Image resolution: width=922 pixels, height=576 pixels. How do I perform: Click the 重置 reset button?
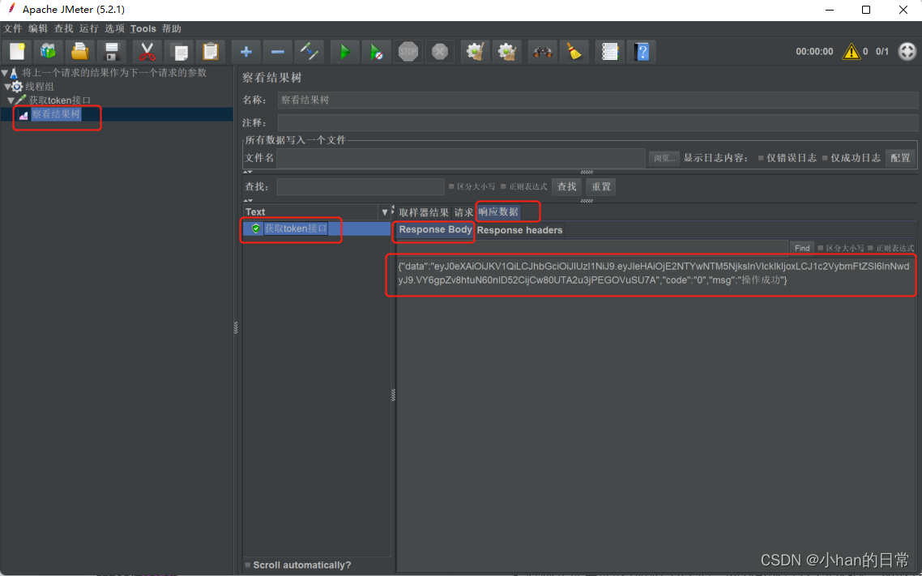[601, 187]
